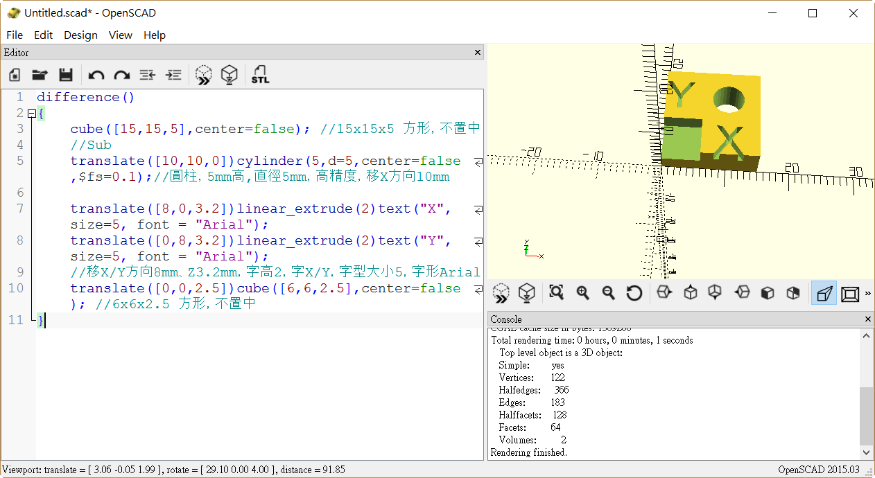Render the model from the editor toolbar
875x478 pixels.
(x=229, y=75)
